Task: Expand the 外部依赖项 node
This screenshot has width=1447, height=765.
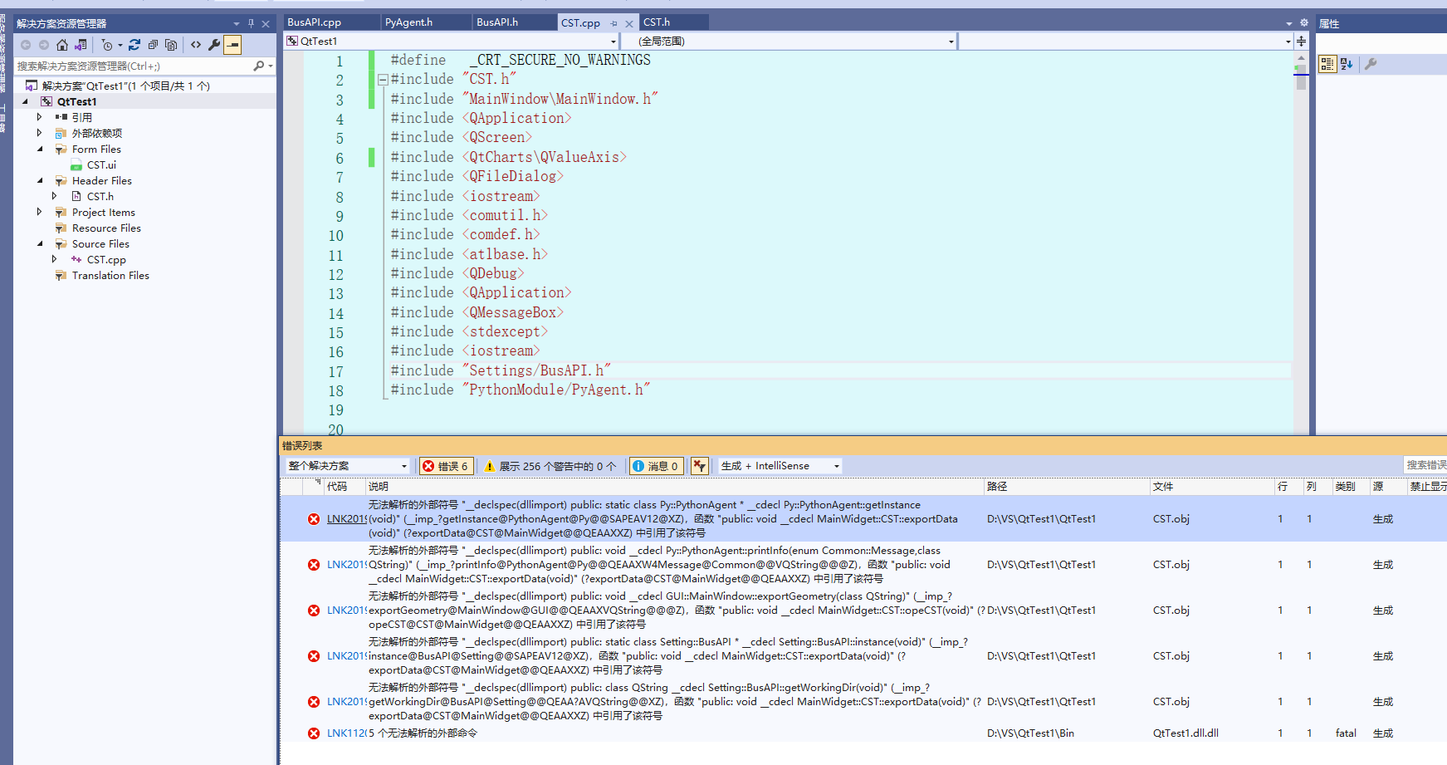Action: [40, 133]
